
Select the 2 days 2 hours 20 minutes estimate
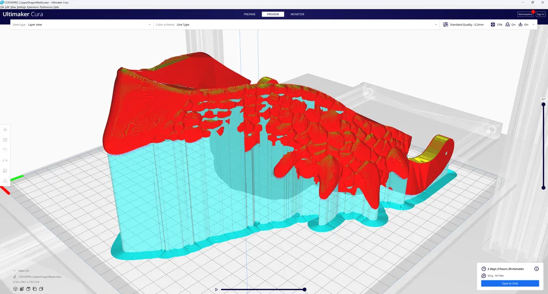pos(506,269)
